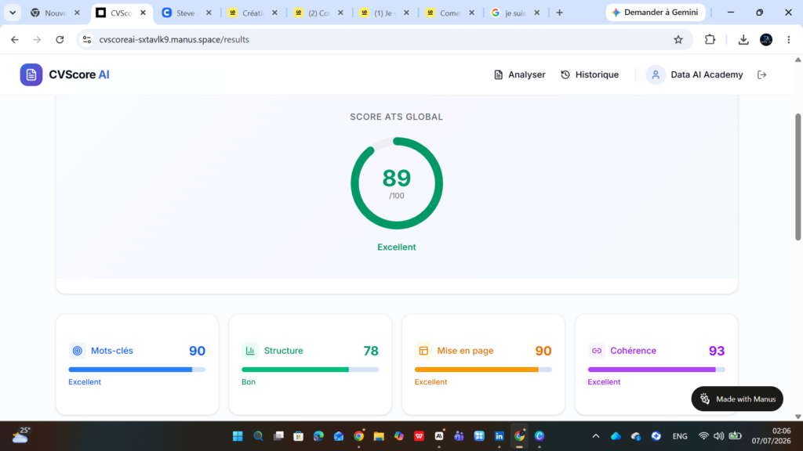Open a new browser tab

pos(559,13)
